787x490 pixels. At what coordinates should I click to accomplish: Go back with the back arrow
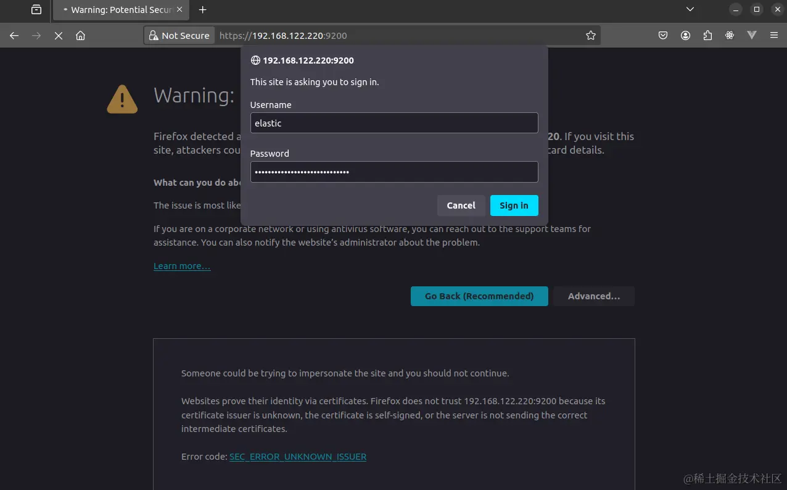pos(14,36)
